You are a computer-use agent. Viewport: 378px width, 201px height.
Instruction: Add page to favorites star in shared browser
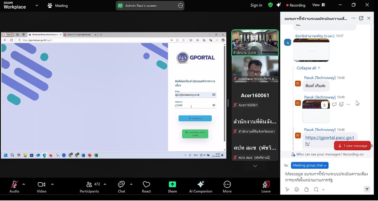(x=183, y=40)
